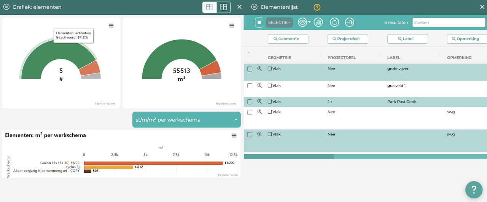Click the Projectdeel filter button
The image size is (487, 202).
[x=348, y=39]
